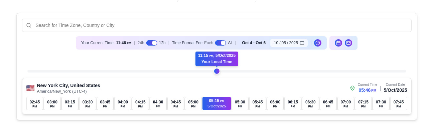Click the Oct 4 - Oct 6 date range

(x=254, y=43)
